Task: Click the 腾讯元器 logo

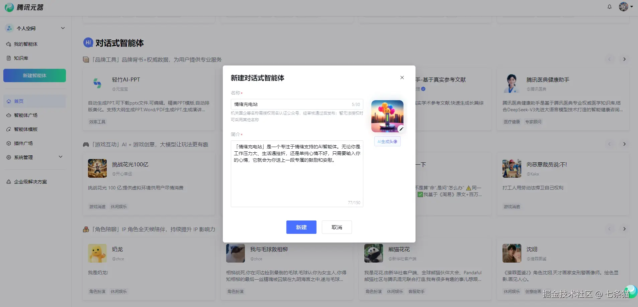Action: click(23, 7)
